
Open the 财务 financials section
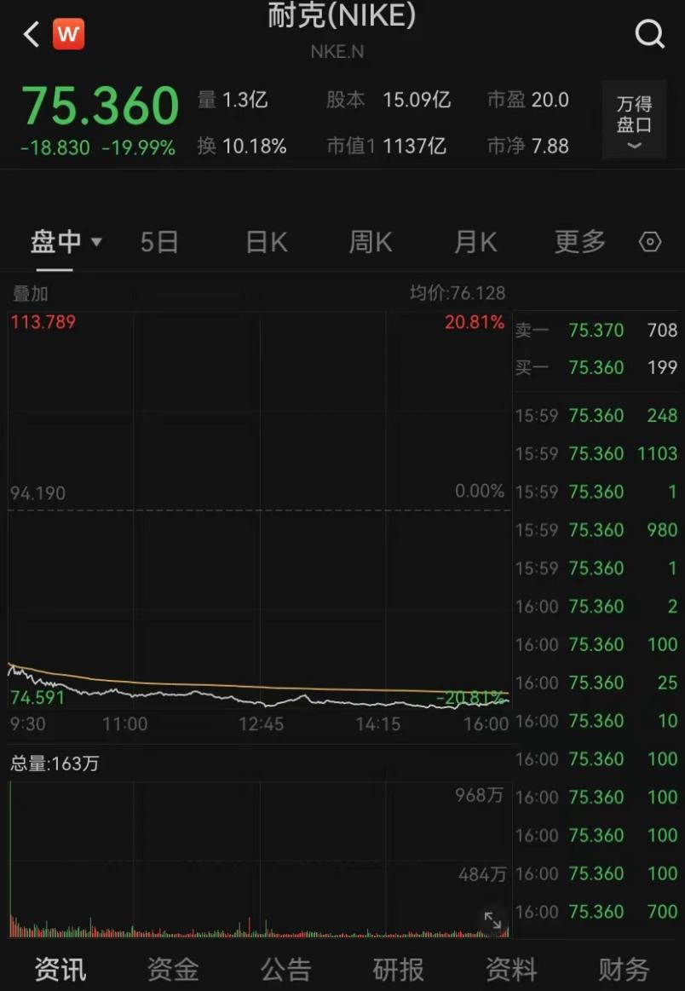623,969
